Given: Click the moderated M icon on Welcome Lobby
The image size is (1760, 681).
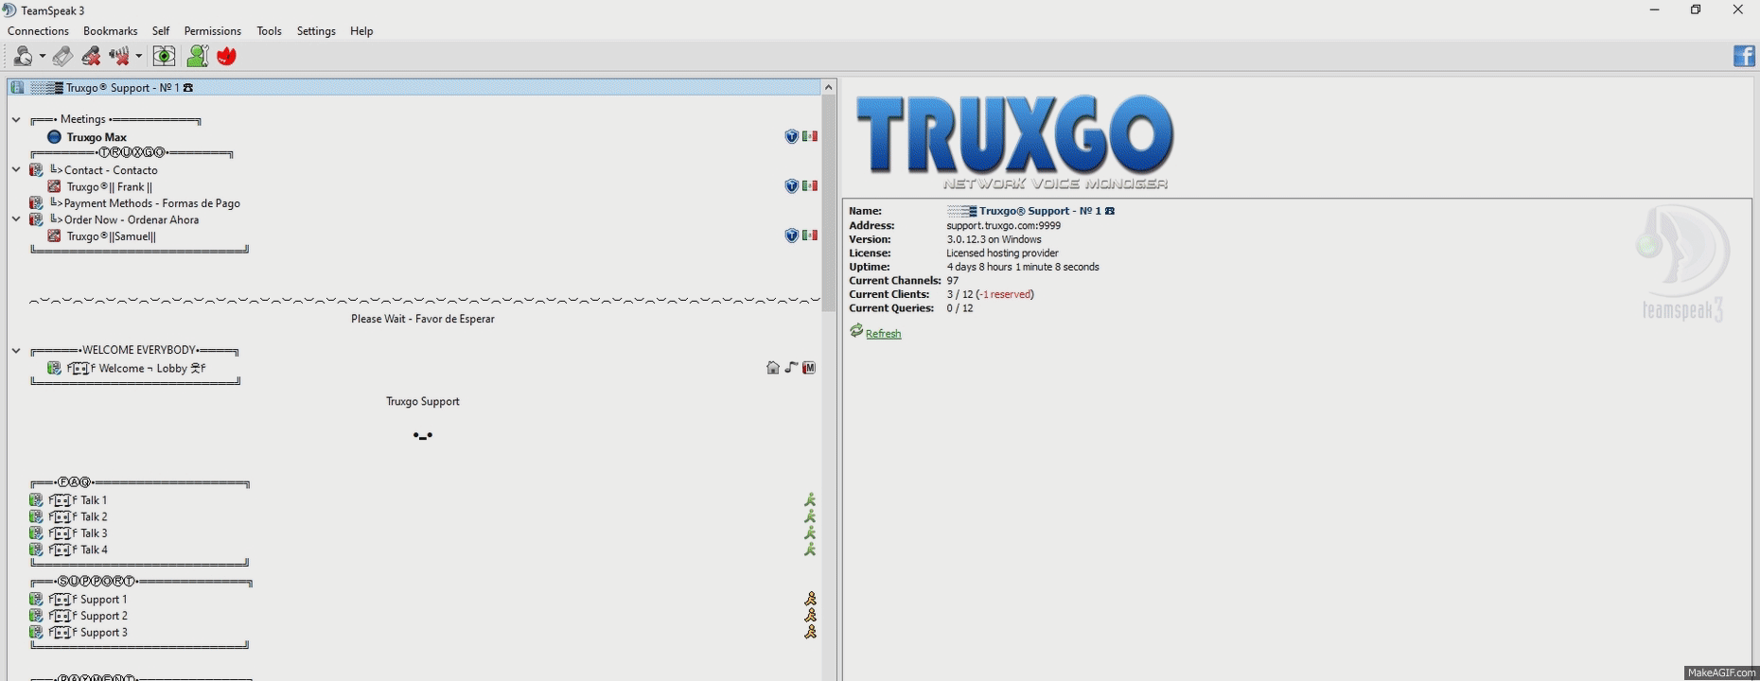Looking at the screenshot, I should [x=809, y=368].
